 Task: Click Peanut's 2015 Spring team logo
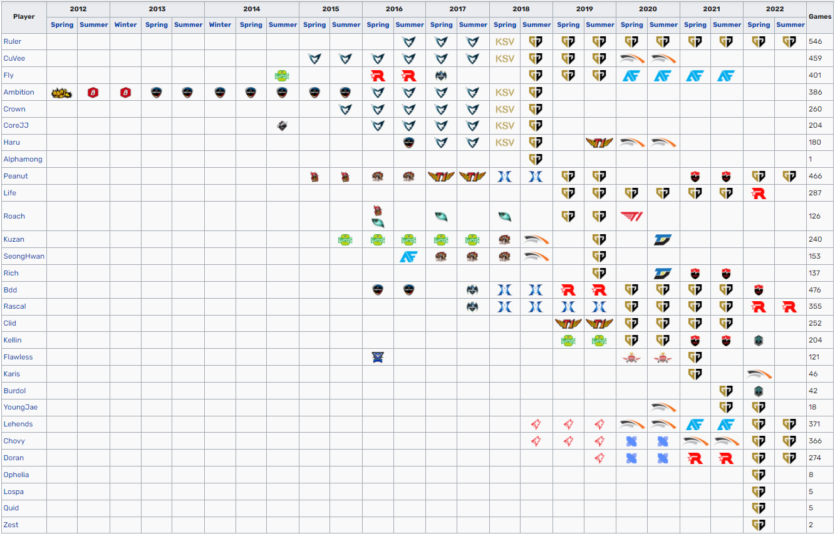(x=314, y=177)
